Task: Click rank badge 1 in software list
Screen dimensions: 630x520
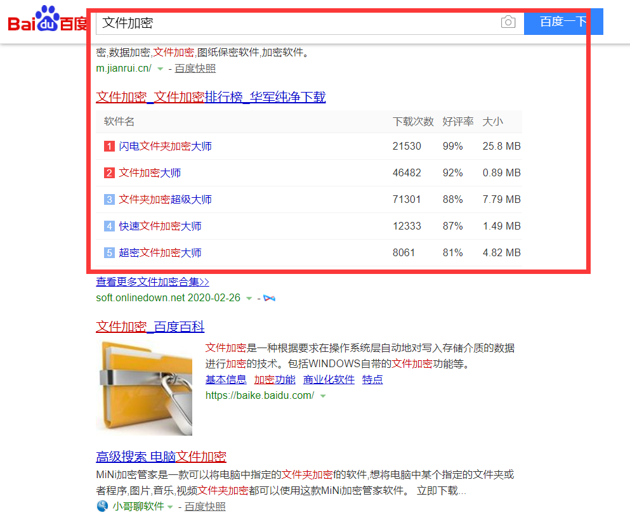Action: click(109, 146)
